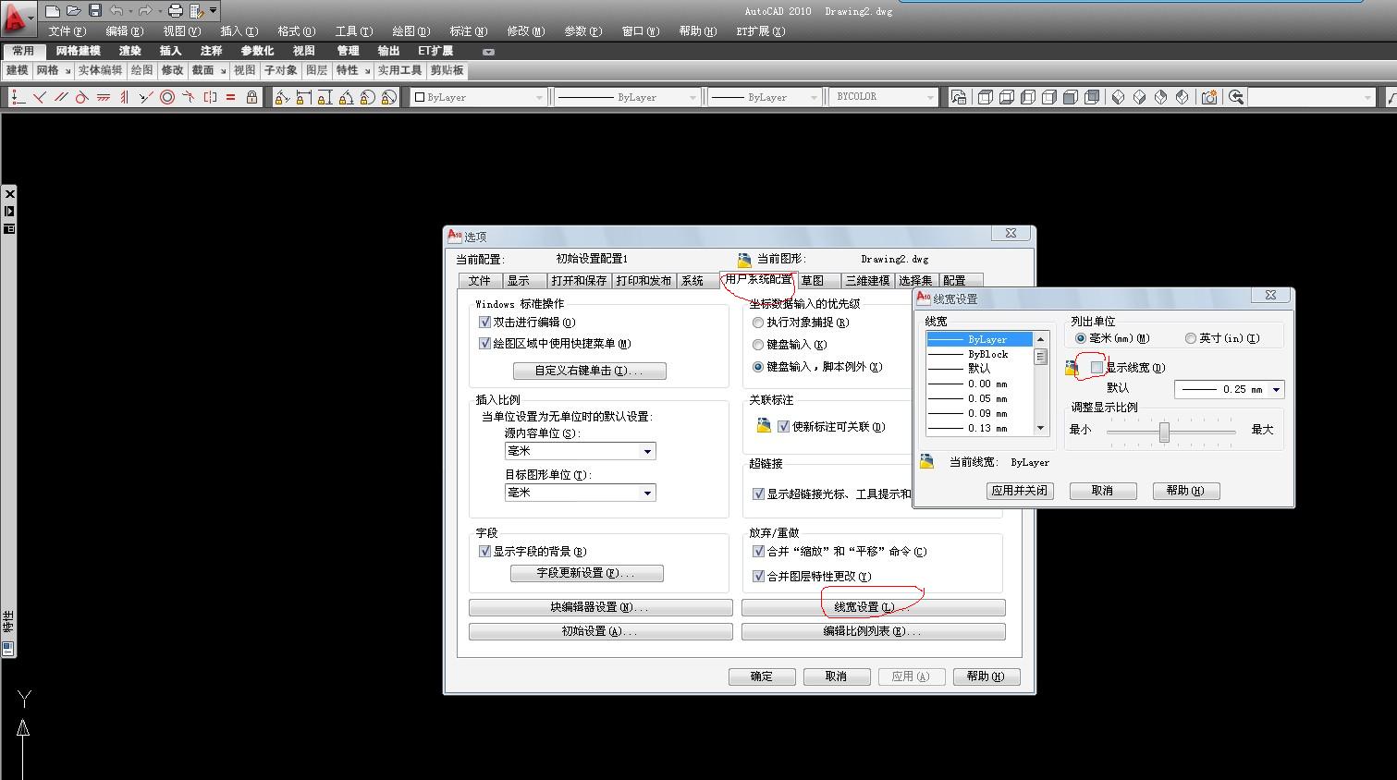Choose 默认 in the lineweight list
The width and height of the screenshot is (1397, 780).
point(980,369)
